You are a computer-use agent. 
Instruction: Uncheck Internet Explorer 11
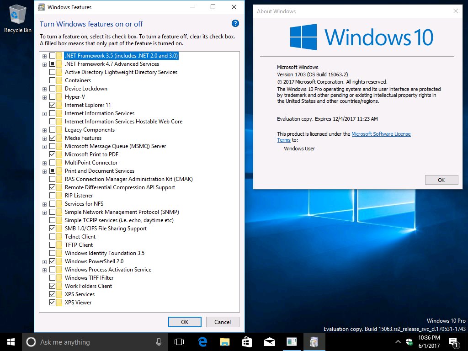tap(52, 105)
